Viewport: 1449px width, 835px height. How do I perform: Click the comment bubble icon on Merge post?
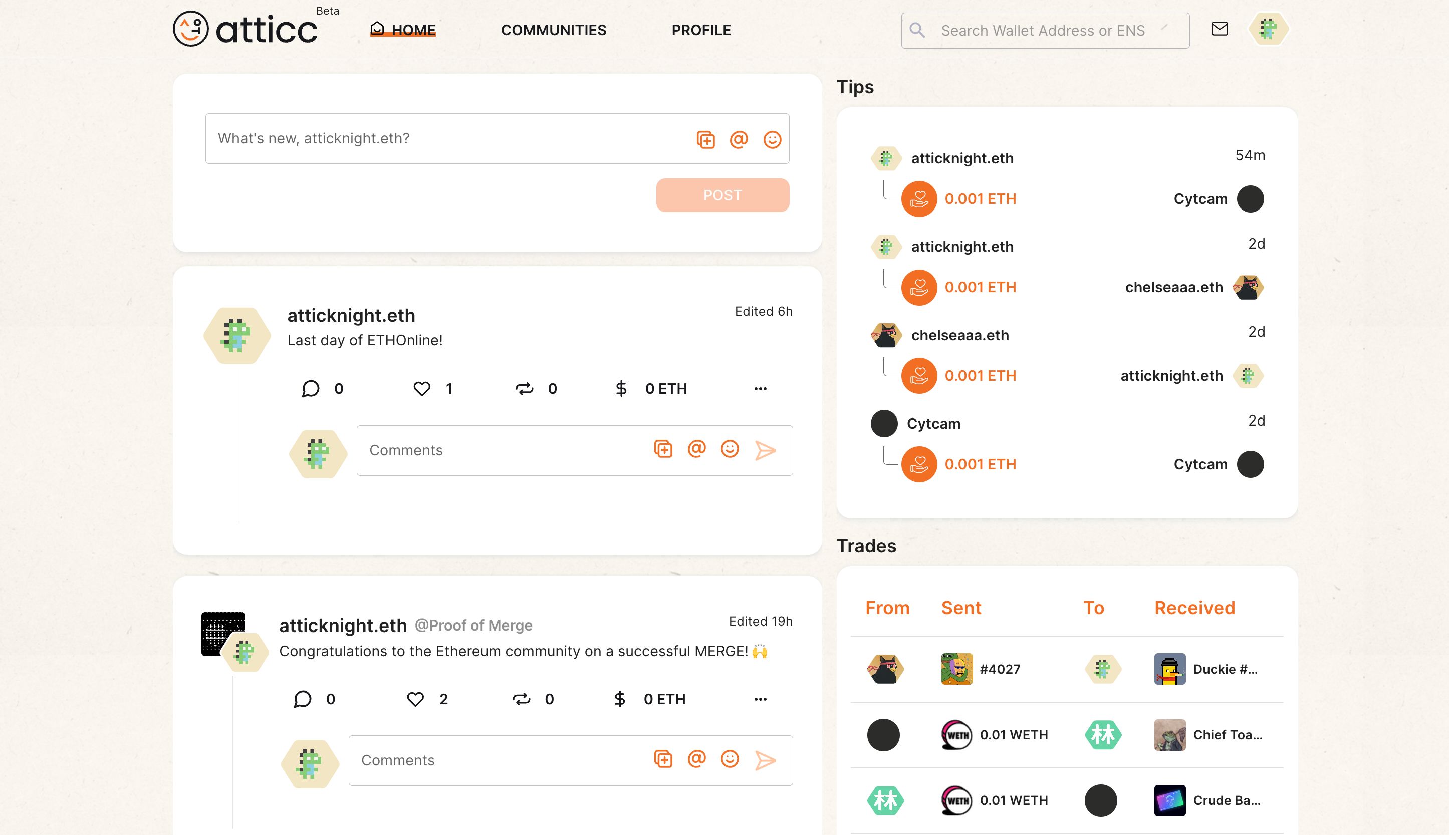(x=304, y=699)
